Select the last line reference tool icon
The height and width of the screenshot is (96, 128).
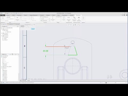point(33,26)
